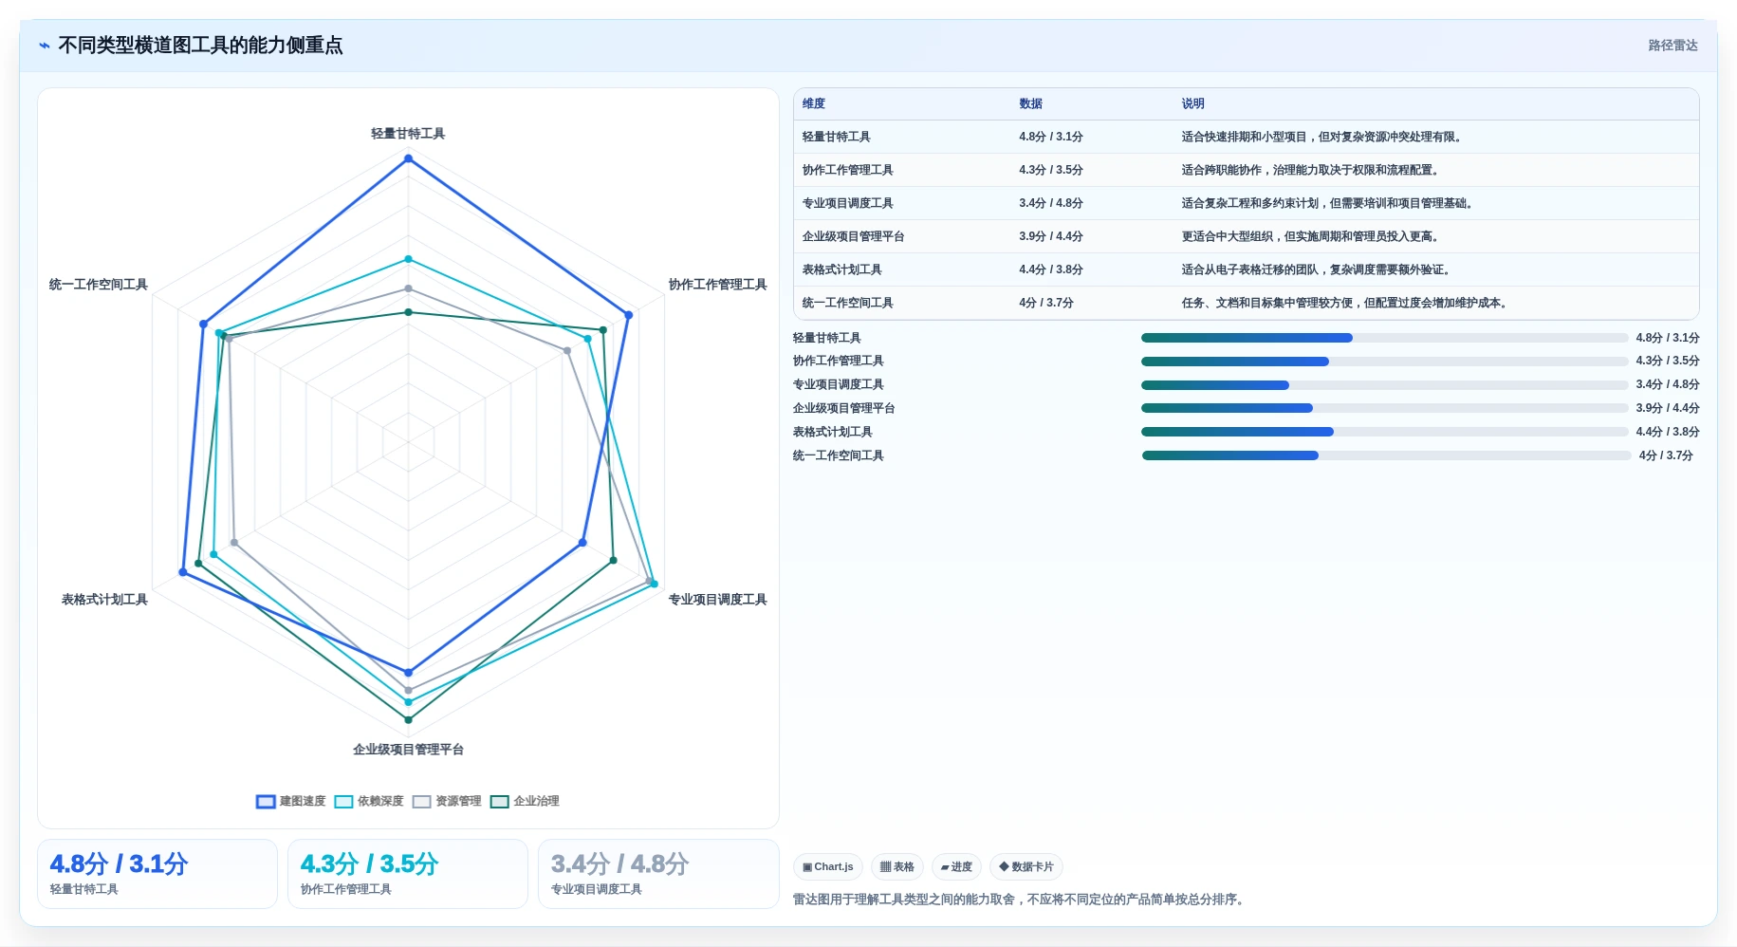Click the Chart.js tag chip

(827, 866)
